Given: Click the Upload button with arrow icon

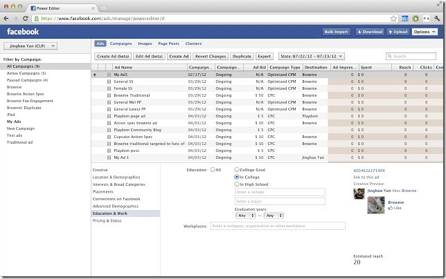Looking at the screenshot, I should point(398,32).
